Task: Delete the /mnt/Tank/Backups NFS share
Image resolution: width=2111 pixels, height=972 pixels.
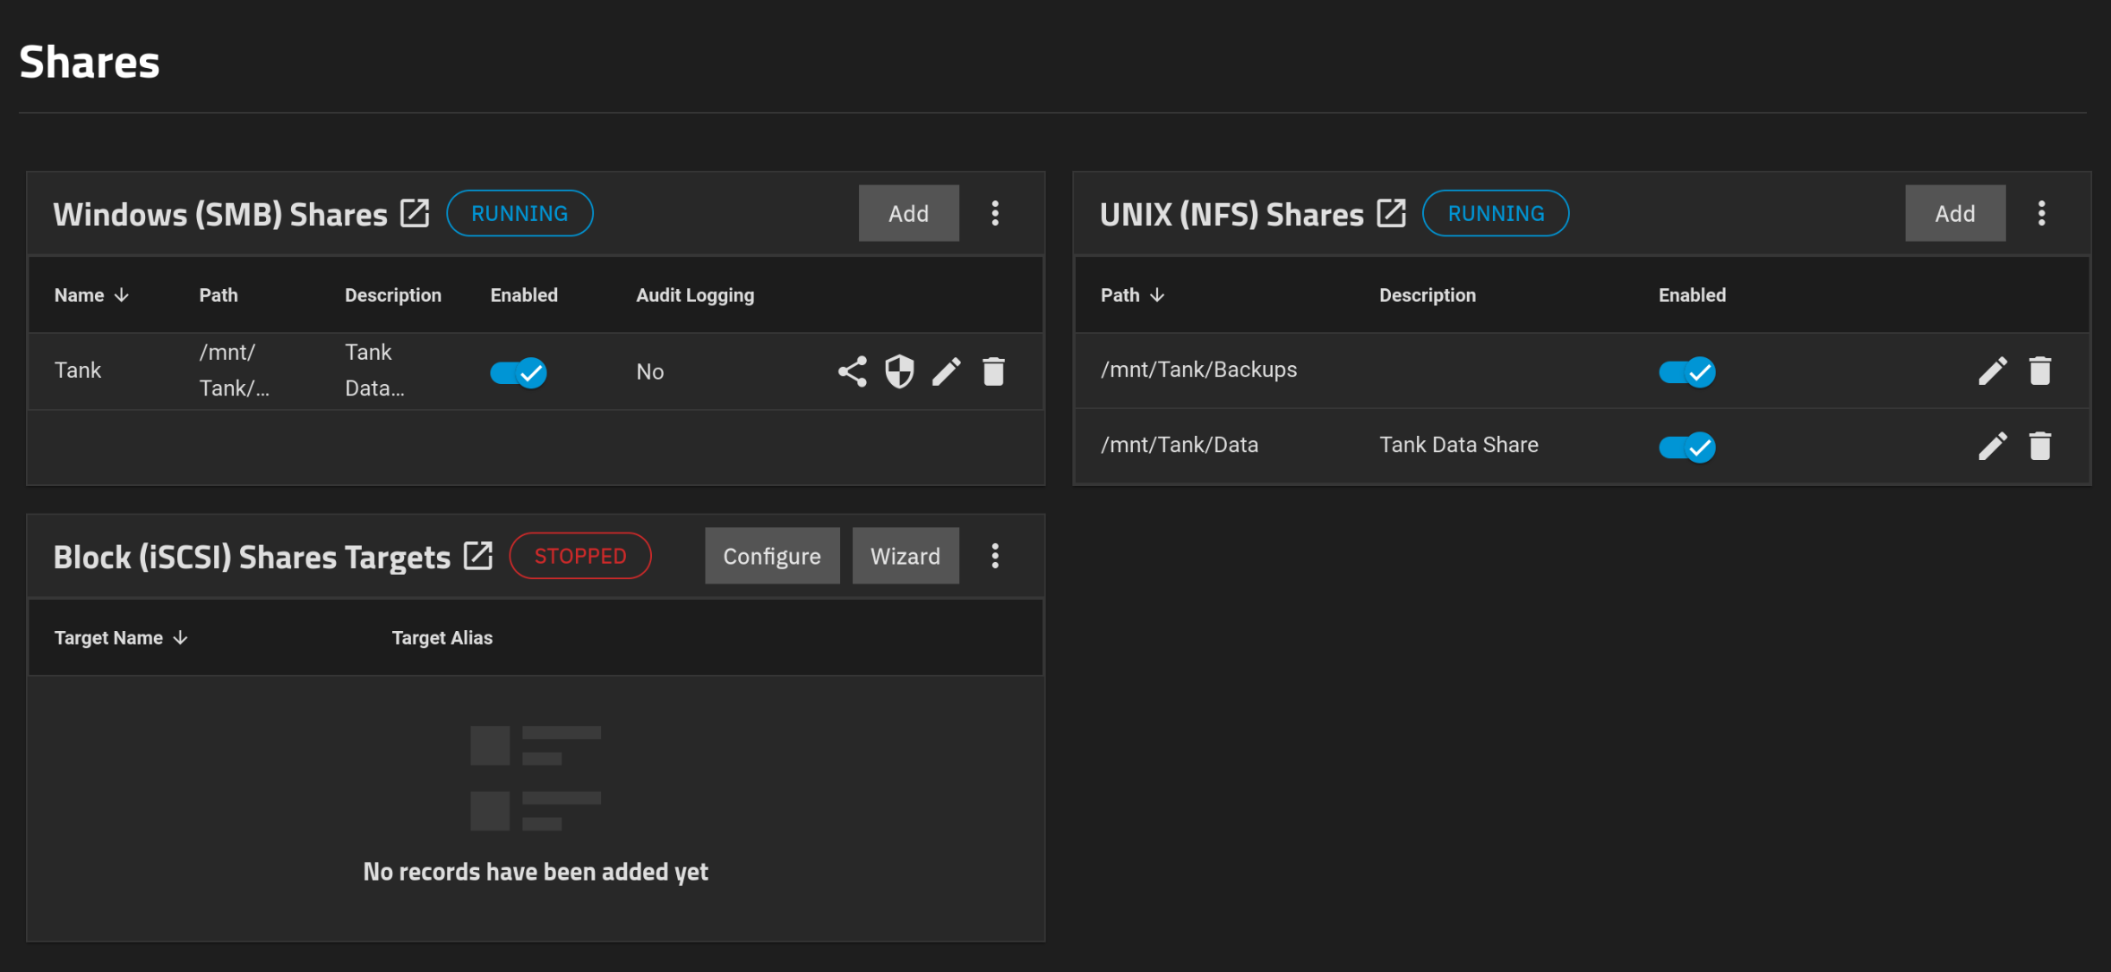Action: [x=2041, y=370]
